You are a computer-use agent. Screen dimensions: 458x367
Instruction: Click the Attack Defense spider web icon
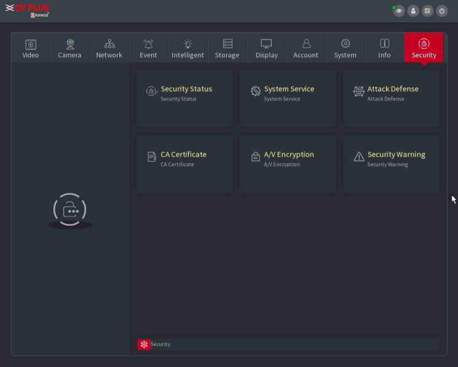click(359, 92)
